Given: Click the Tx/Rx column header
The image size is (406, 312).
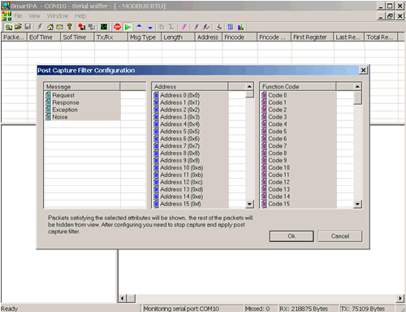Looking at the screenshot, I should click(x=111, y=37).
